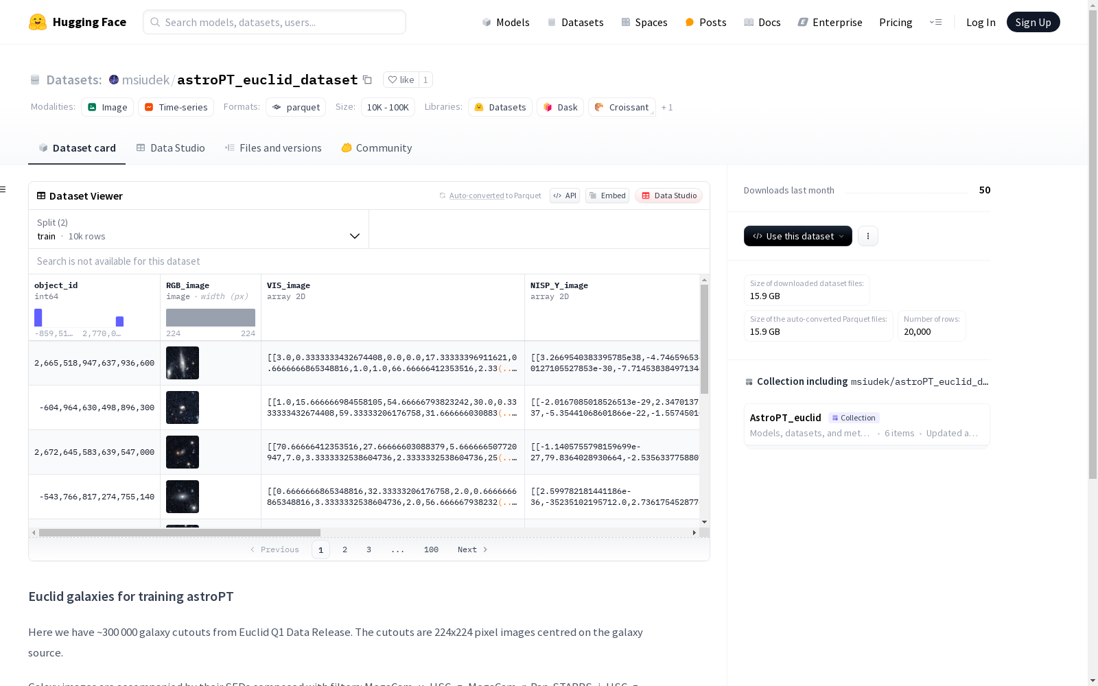The height and width of the screenshot is (686, 1098).
Task: Click the dataset viewer horizontal scrollbar
Action: click(x=180, y=532)
